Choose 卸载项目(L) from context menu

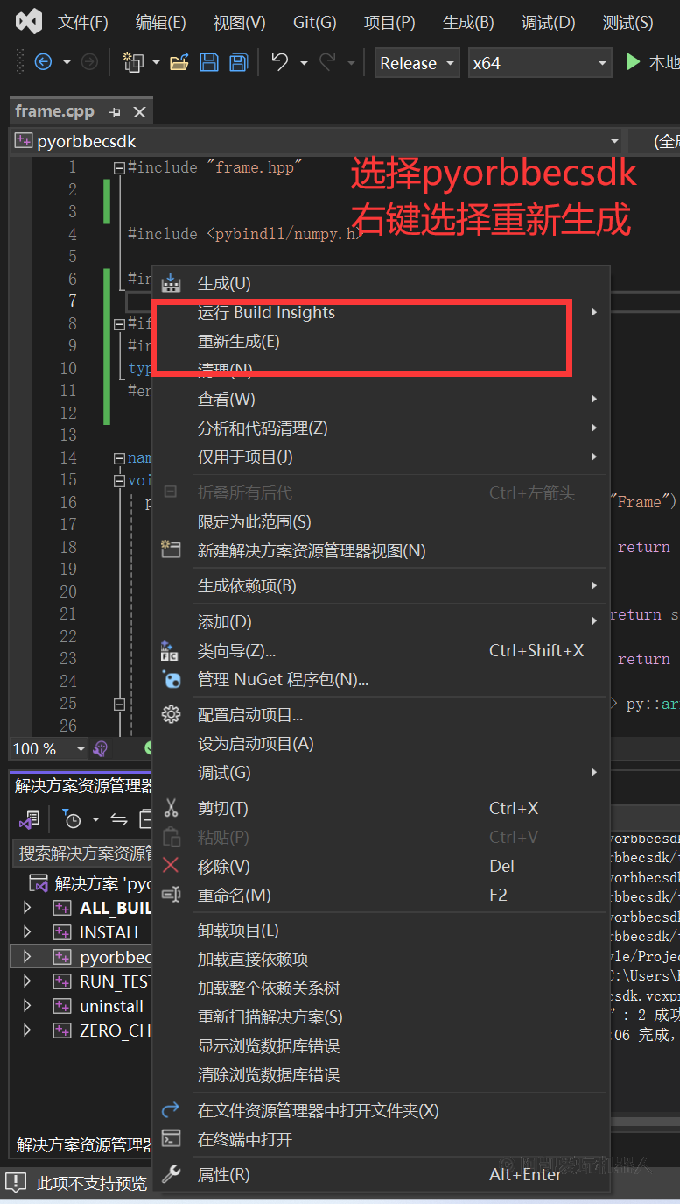point(382,930)
